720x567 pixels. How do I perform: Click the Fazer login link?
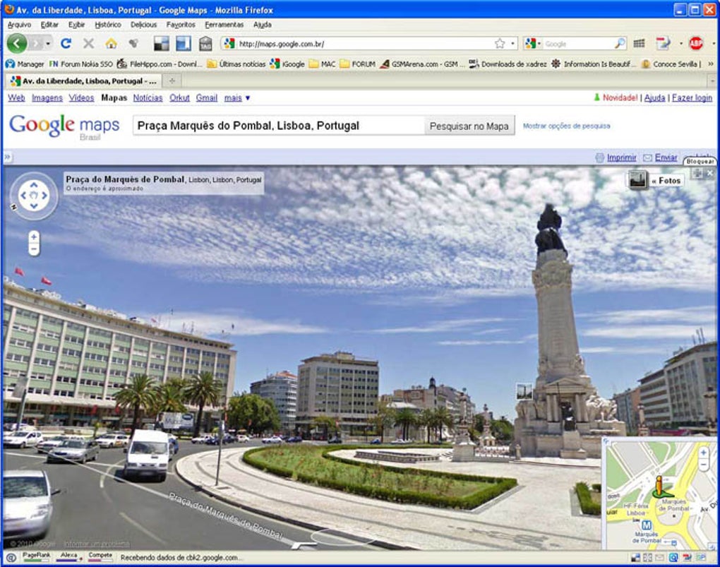click(x=692, y=98)
